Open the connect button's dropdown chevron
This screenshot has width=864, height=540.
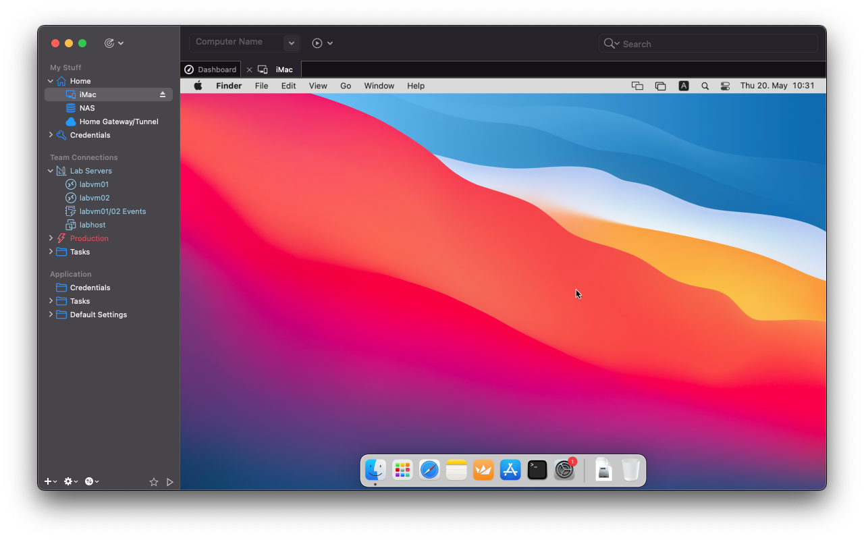(x=330, y=43)
